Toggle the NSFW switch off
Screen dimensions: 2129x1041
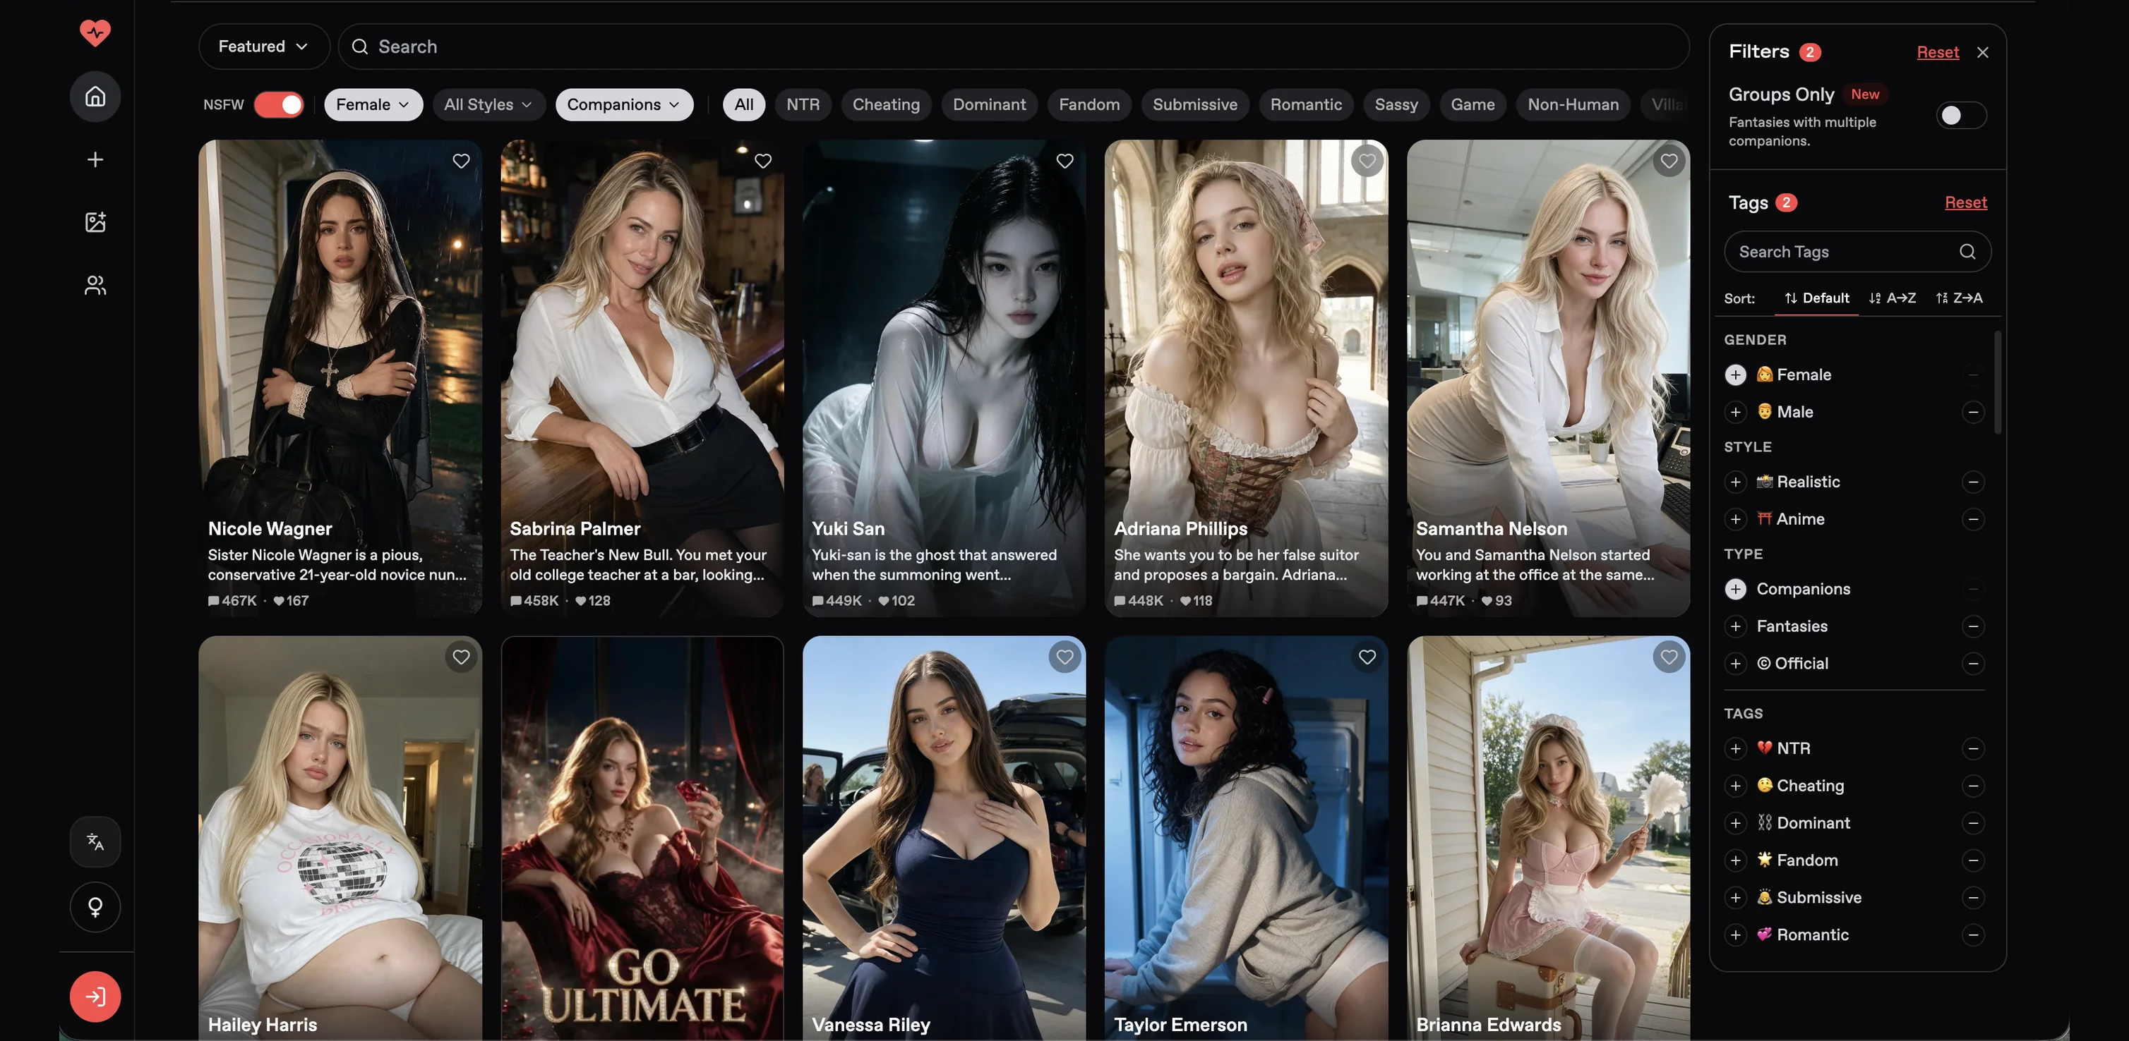tap(280, 105)
